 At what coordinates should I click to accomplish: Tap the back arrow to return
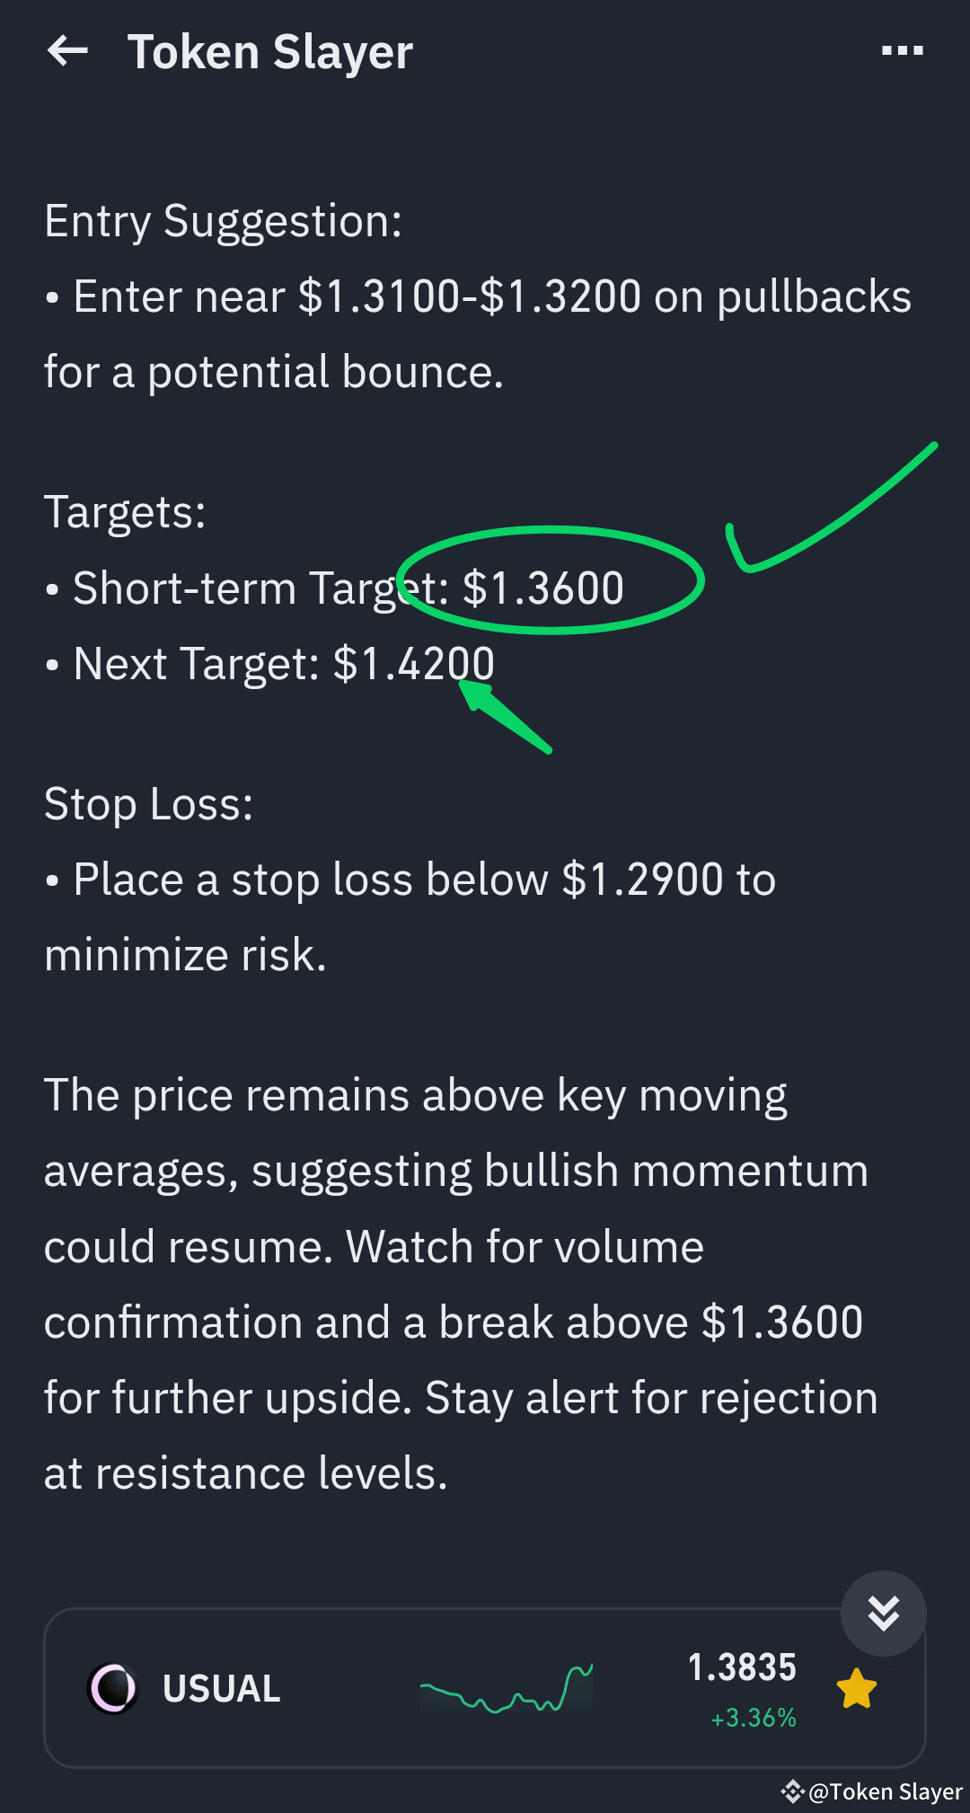point(67,51)
